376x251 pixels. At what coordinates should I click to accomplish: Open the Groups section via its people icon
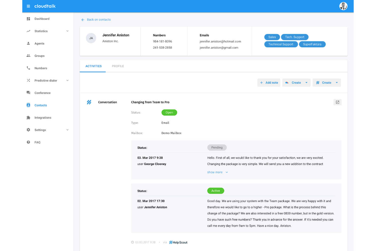(28, 56)
